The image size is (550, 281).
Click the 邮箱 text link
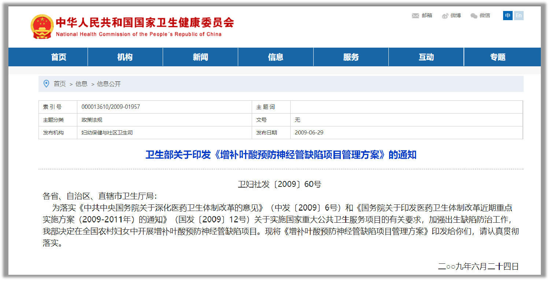point(427,15)
